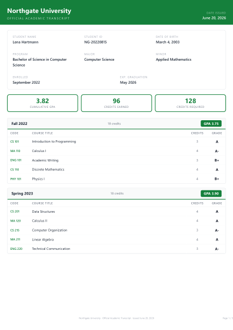Click the Discrete Mathematics course title

click(x=48, y=170)
